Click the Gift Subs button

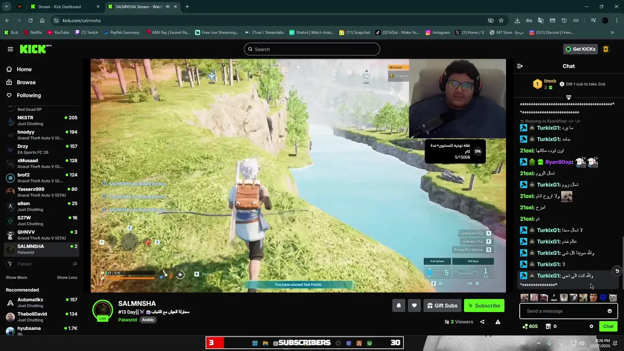[442, 306]
